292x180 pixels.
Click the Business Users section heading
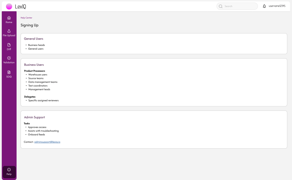click(x=34, y=65)
